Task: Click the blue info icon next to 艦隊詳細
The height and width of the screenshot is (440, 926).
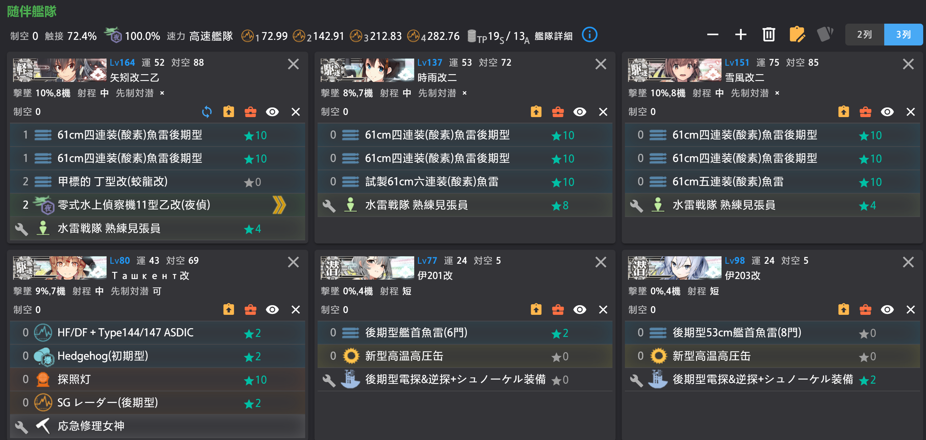Action: coord(589,35)
